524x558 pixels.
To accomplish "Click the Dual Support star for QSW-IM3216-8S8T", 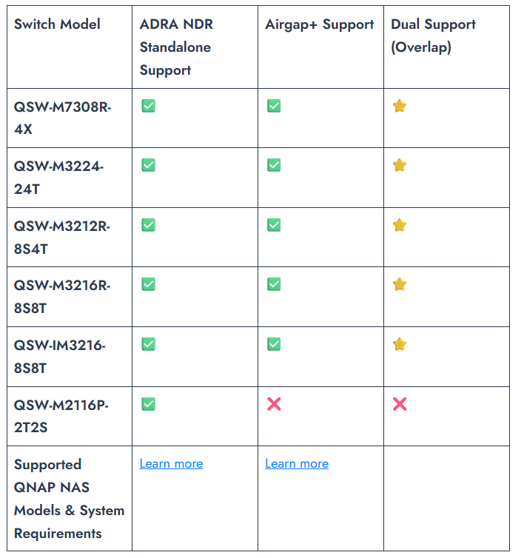I will coord(400,344).
